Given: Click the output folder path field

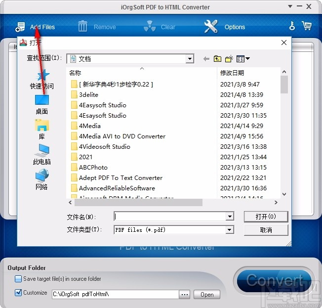Looking at the screenshot, I should (116, 295).
